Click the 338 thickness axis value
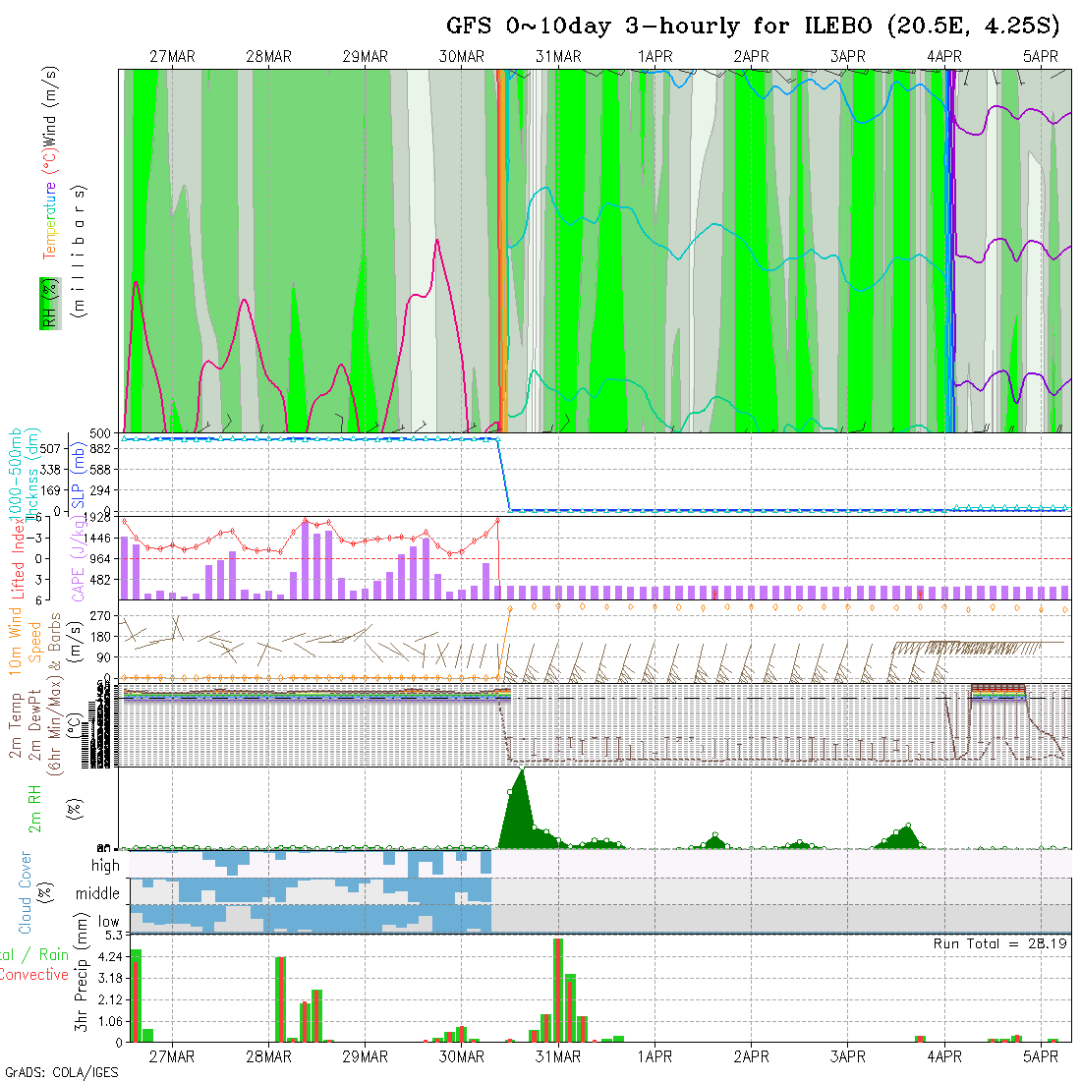Screen dimensions: 1081x1081 pyautogui.click(x=50, y=470)
